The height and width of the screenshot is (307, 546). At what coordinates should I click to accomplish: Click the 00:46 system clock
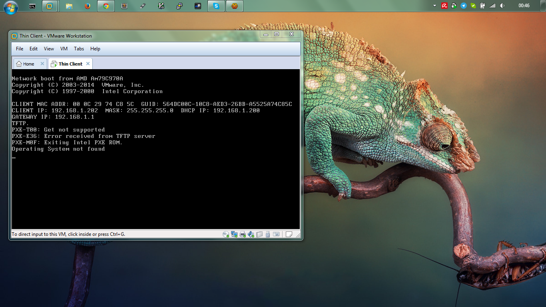[x=524, y=6]
